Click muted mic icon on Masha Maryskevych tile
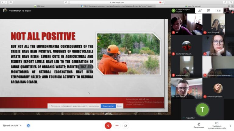Image resolution: width=234 pixels, height=131 pixels. (173, 54)
